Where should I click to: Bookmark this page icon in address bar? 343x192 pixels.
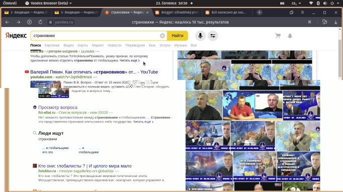click(x=309, y=22)
